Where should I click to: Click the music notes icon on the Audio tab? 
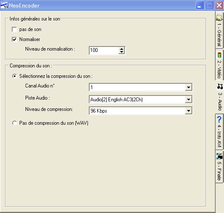(220, 86)
